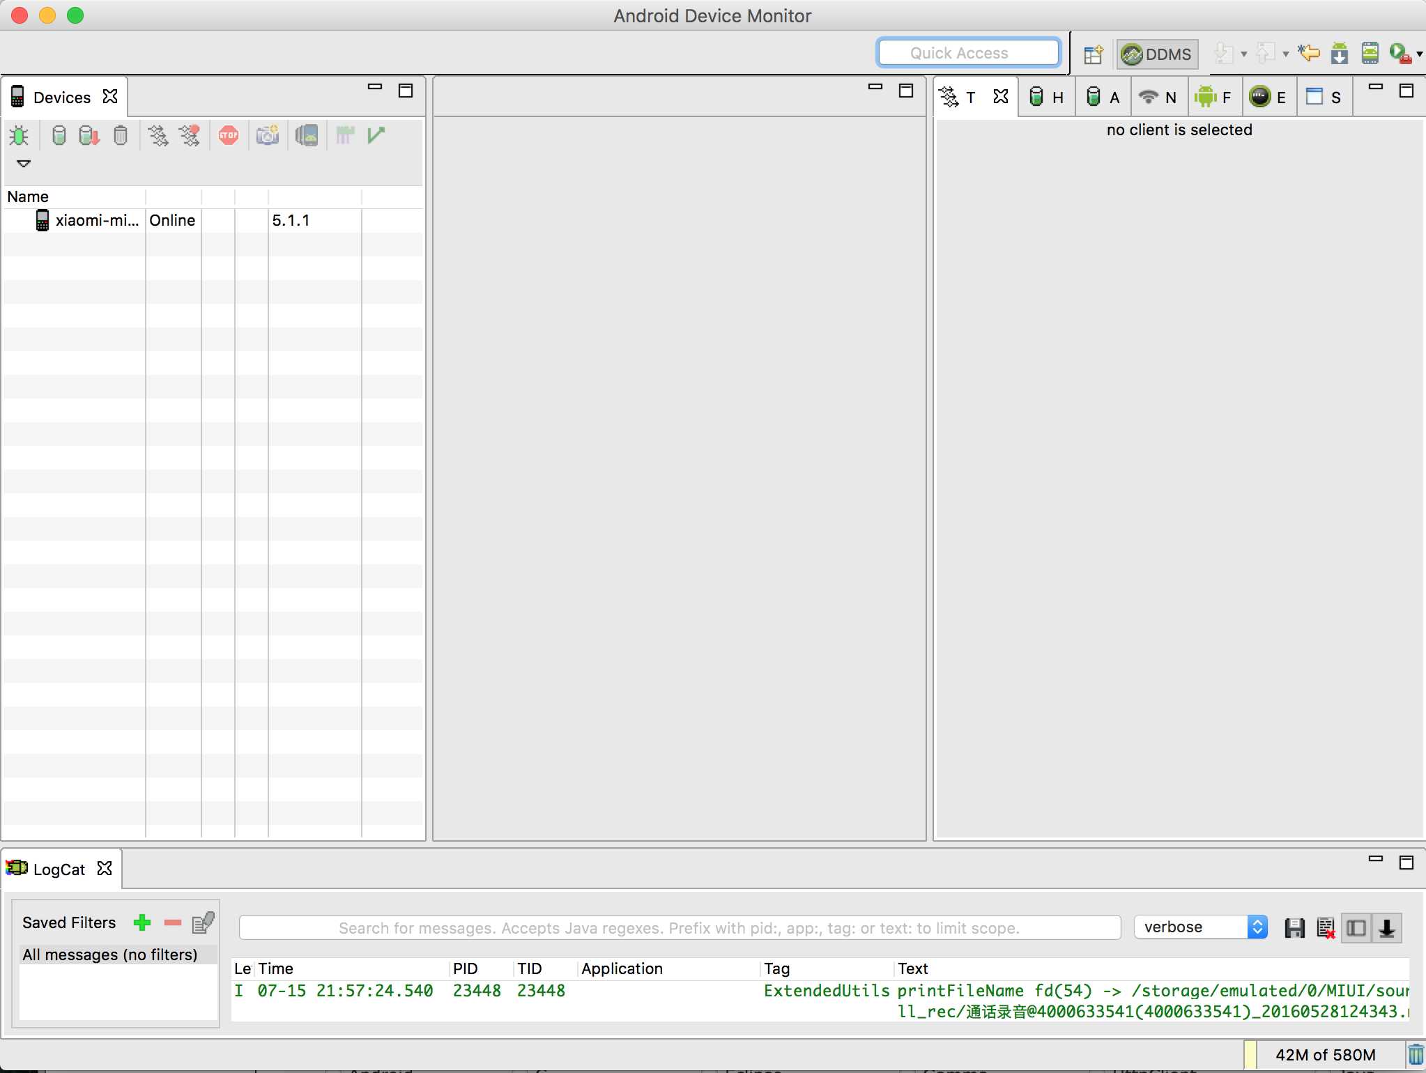Viewport: 1426px width, 1073px height.
Task: Switch to the File Explorer (F) tab
Action: coord(1213,98)
